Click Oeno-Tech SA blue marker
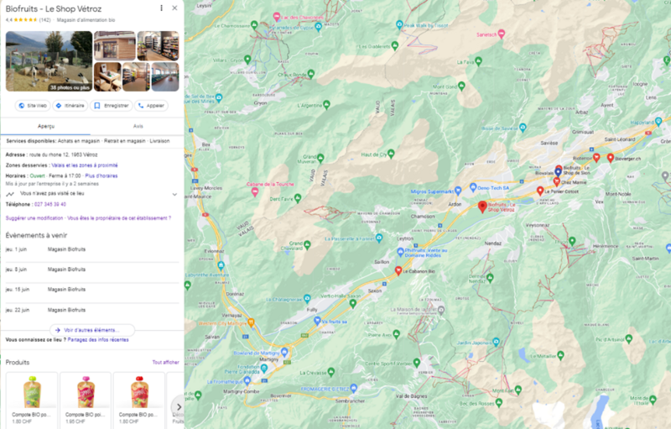671x429 pixels. click(473, 187)
